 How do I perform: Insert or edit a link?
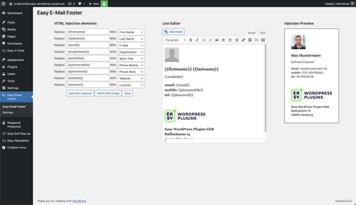point(243,40)
